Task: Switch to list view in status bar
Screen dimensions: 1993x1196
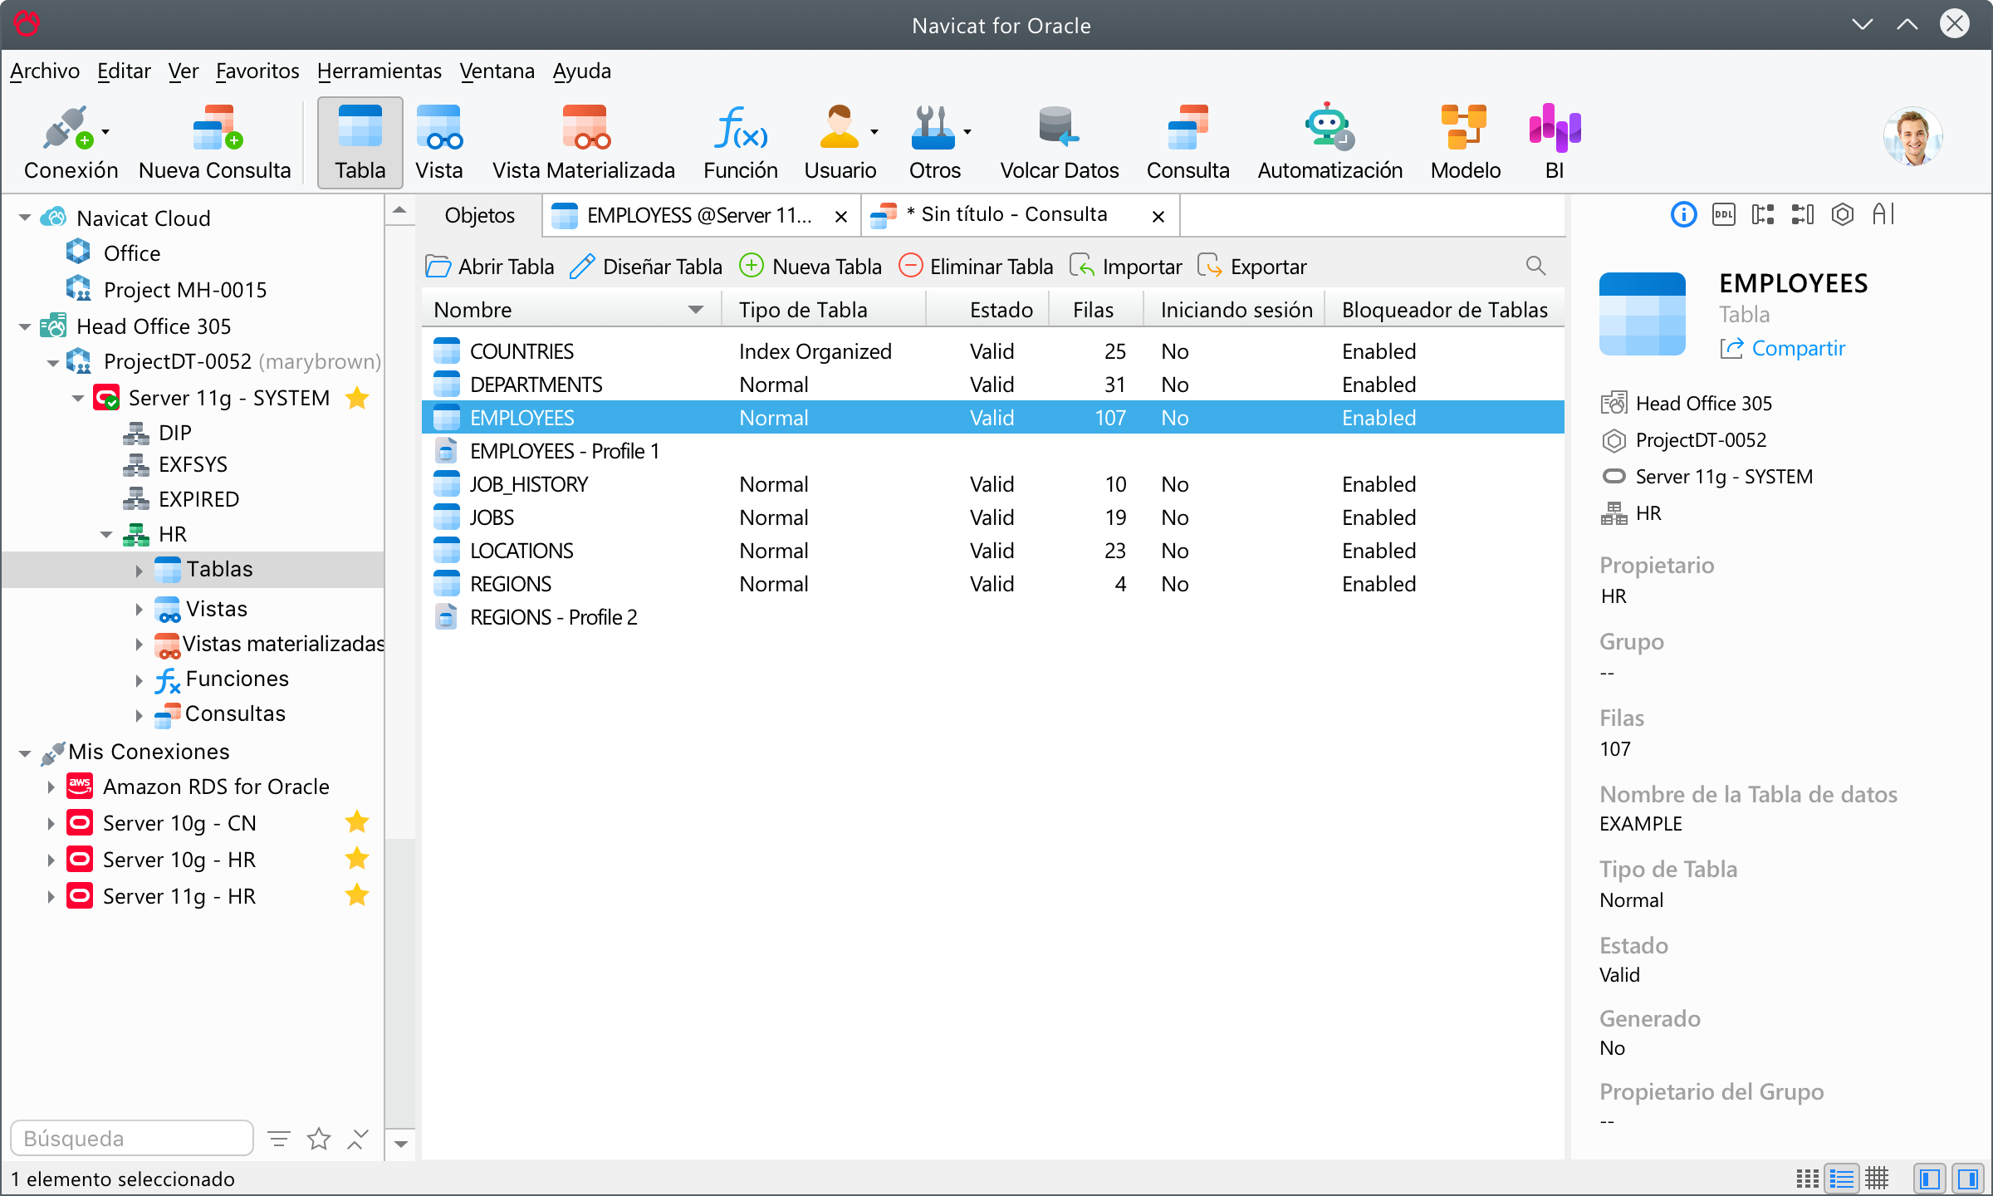Action: click(1842, 1179)
